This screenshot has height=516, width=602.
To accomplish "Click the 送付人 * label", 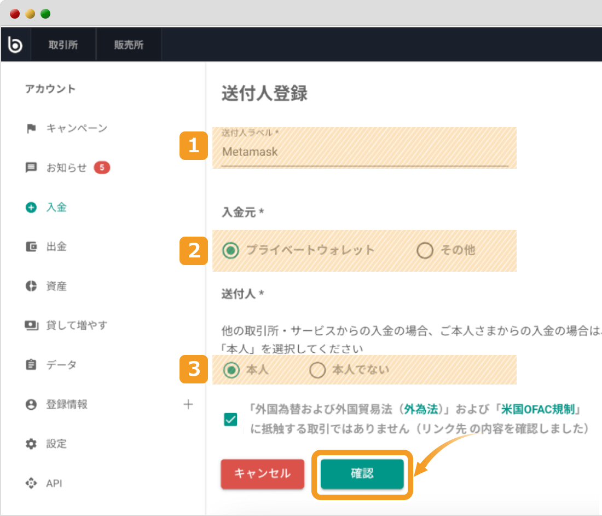I will coord(242,294).
